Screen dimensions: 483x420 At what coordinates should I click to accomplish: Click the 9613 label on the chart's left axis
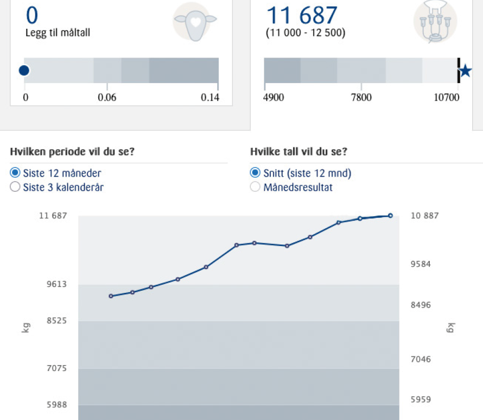point(56,284)
